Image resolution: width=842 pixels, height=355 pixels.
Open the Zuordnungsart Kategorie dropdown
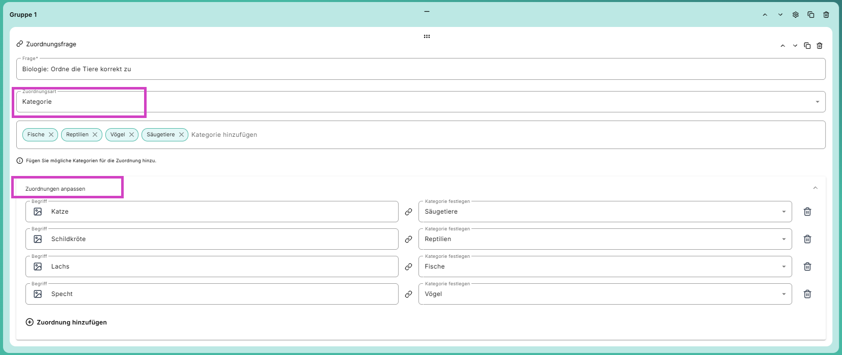420,102
